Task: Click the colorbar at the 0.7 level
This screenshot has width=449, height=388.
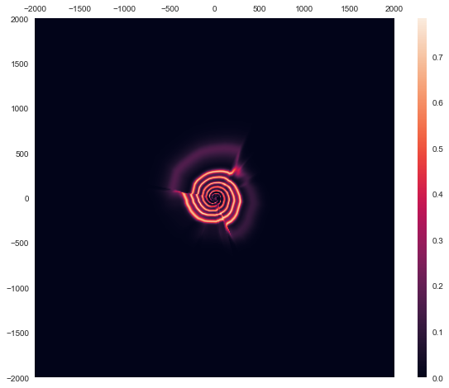Action: [x=422, y=57]
